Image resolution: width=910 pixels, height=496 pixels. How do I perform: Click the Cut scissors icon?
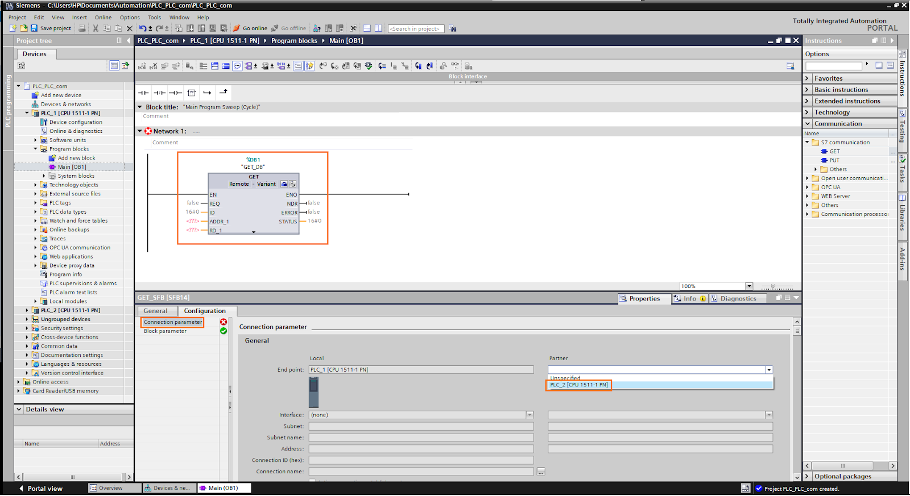point(96,28)
